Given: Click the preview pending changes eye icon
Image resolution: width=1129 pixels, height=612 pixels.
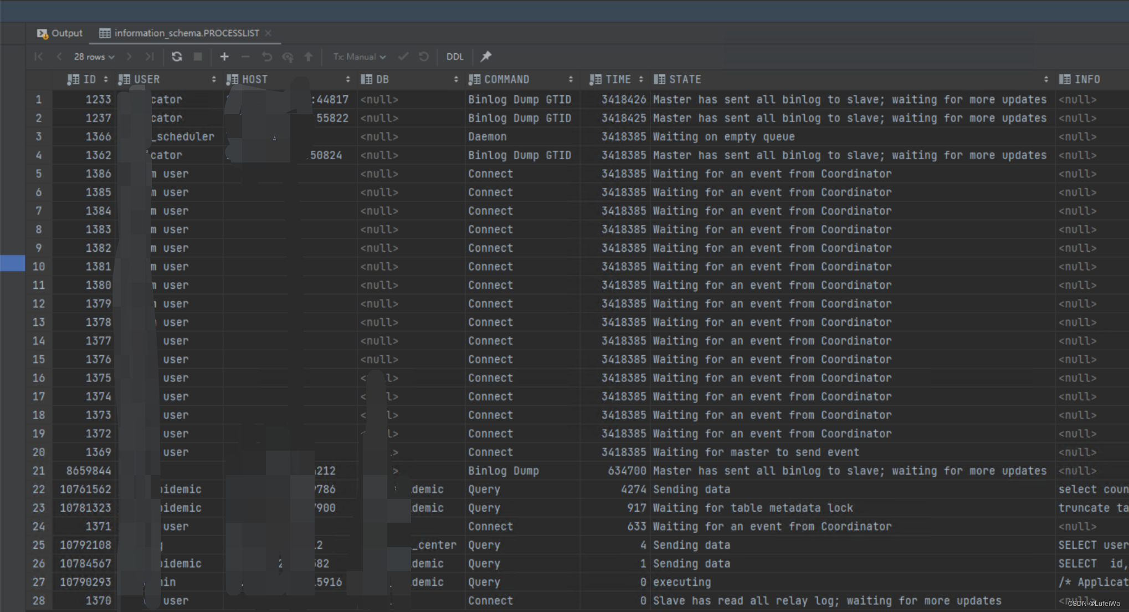Looking at the screenshot, I should 288,57.
